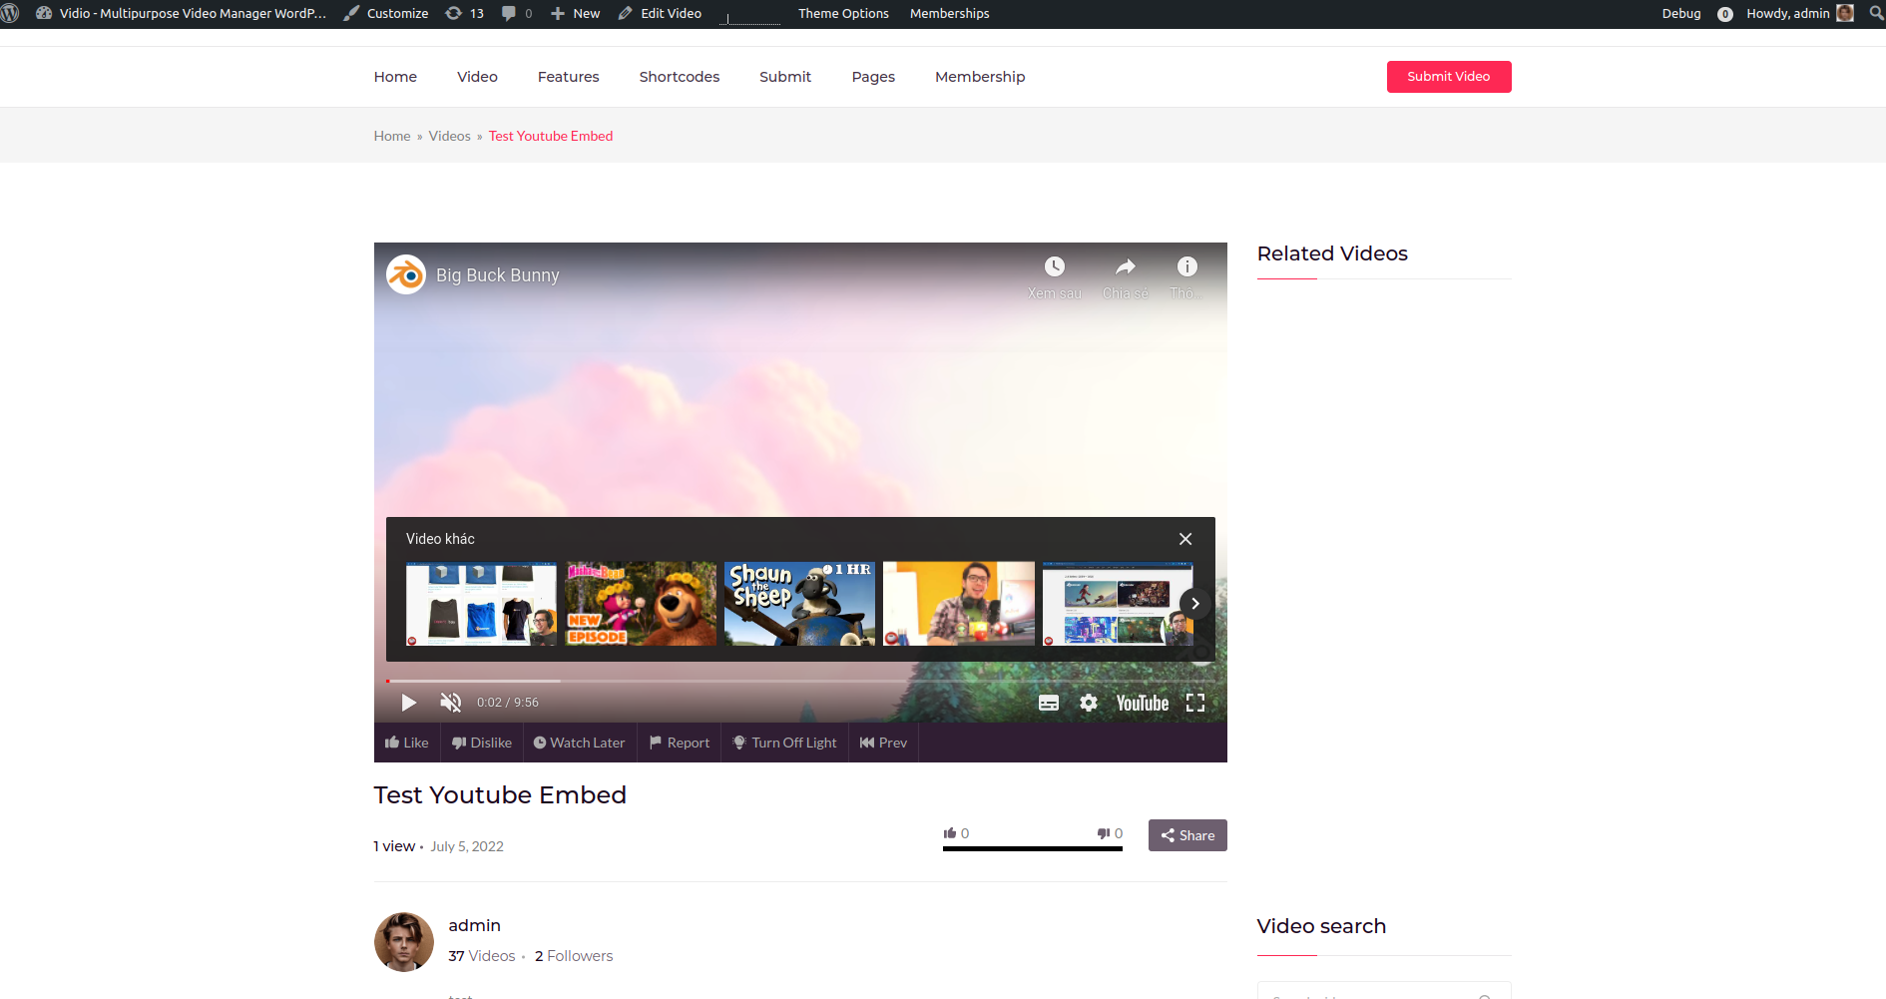
Task: Open the man with yellow wall thumbnail
Action: click(x=958, y=604)
